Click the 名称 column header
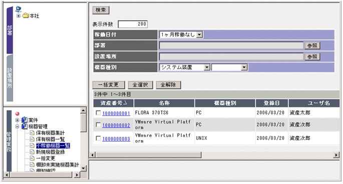The width and height of the screenshot is (343, 184). pos(164,103)
